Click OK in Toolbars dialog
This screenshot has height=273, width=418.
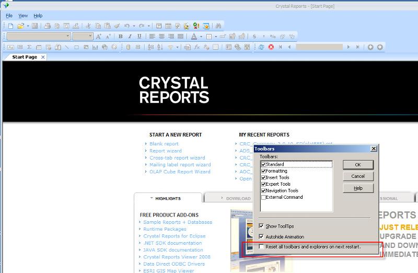[358, 165]
